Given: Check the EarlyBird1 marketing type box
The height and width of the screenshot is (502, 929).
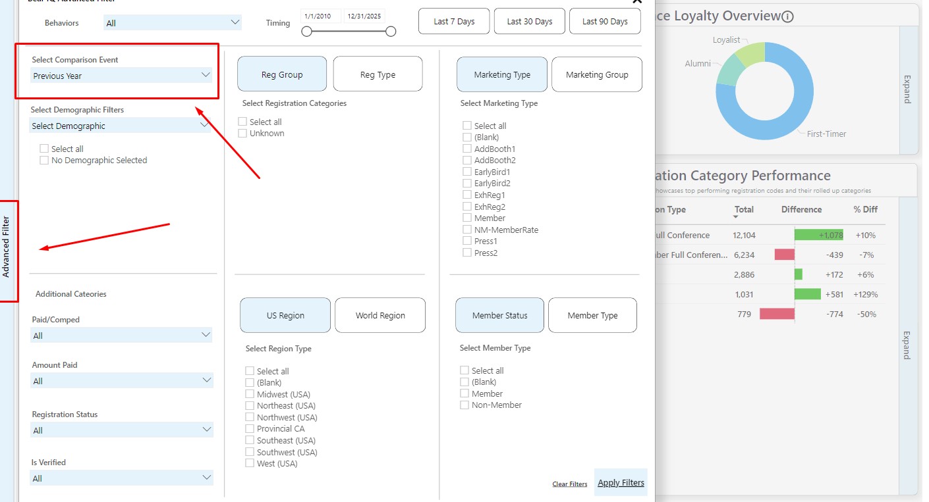Looking at the screenshot, I should (x=467, y=172).
